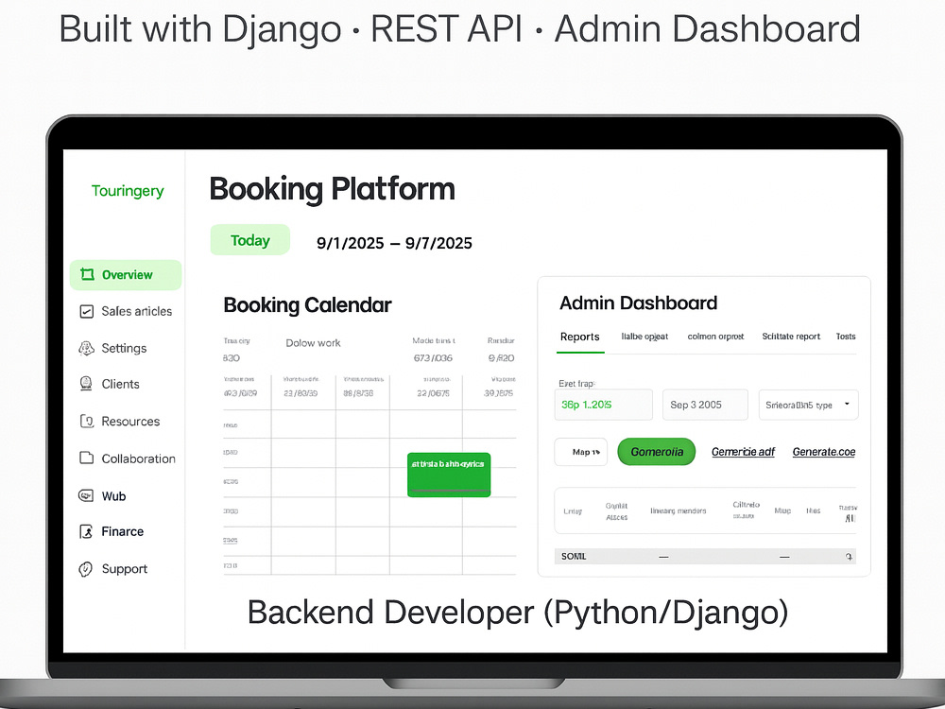945x709 pixels.
Task: Click the Clients sidebar icon
Action: [x=86, y=384]
